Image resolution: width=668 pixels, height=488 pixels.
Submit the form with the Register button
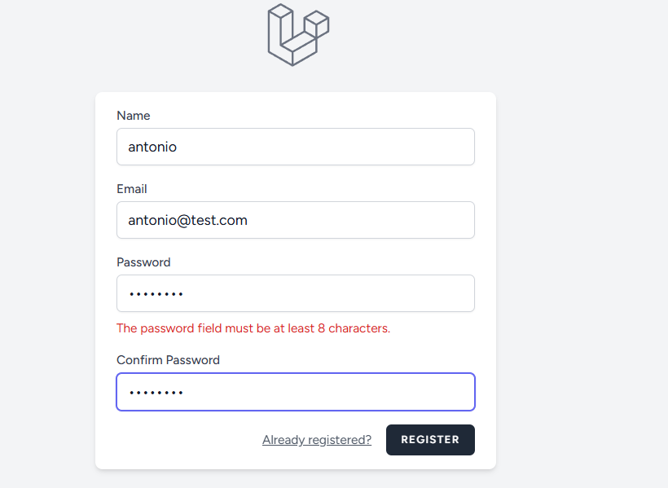[430, 440]
